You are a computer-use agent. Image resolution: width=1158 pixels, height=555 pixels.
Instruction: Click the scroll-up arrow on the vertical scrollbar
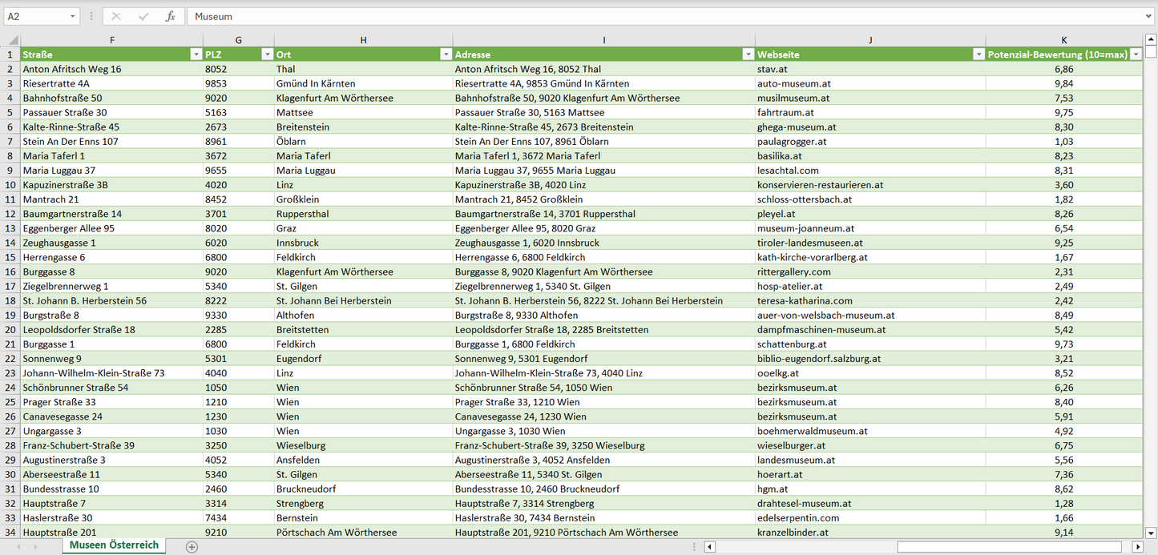tap(1151, 38)
